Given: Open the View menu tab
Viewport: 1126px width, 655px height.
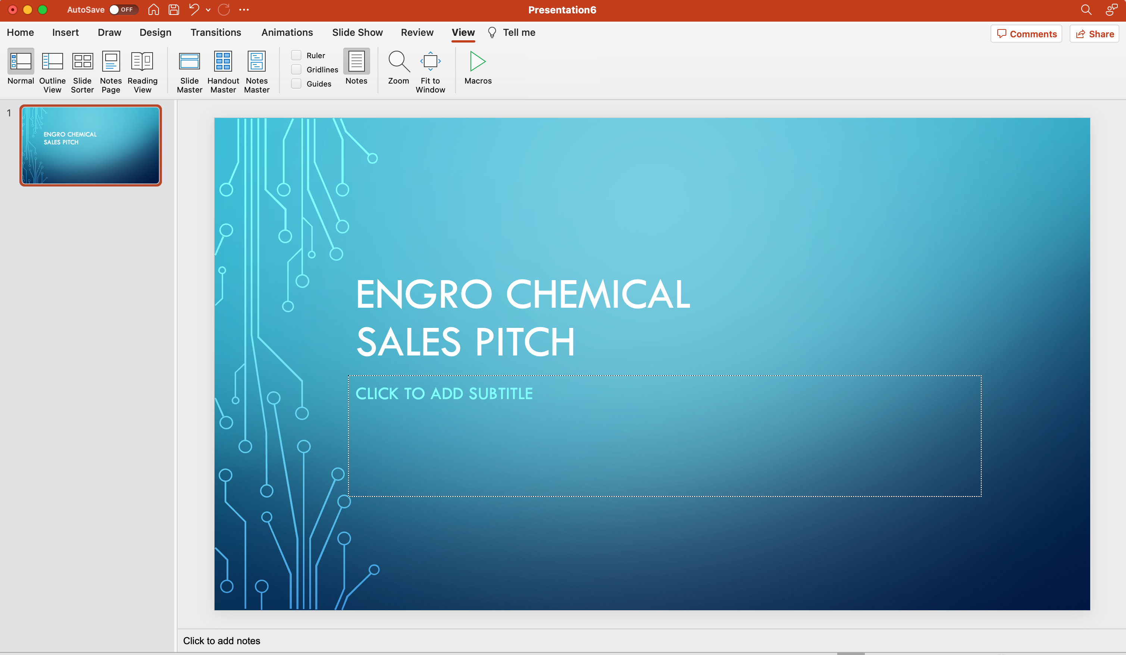Looking at the screenshot, I should tap(463, 33).
